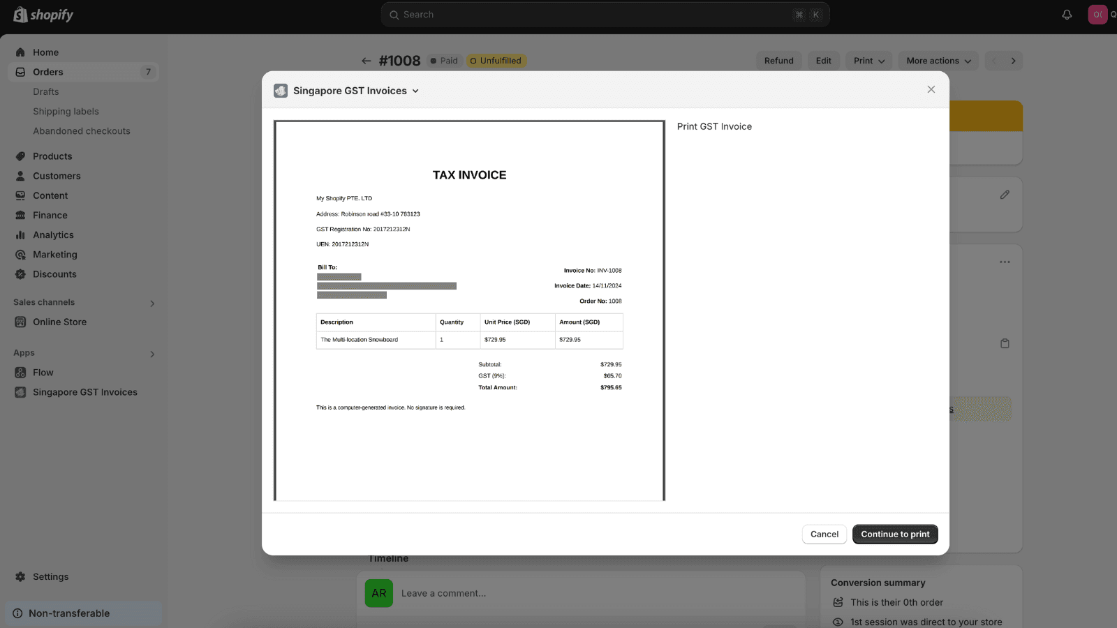
Task: Open the More actions dropdown
Action: [x=938, y=61]
